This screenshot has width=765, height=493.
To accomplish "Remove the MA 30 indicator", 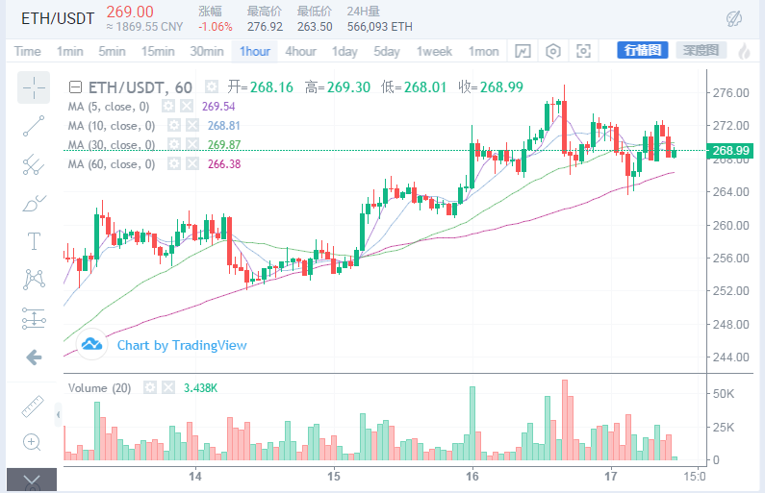I will pyautogui.click(x=192, y=145).
